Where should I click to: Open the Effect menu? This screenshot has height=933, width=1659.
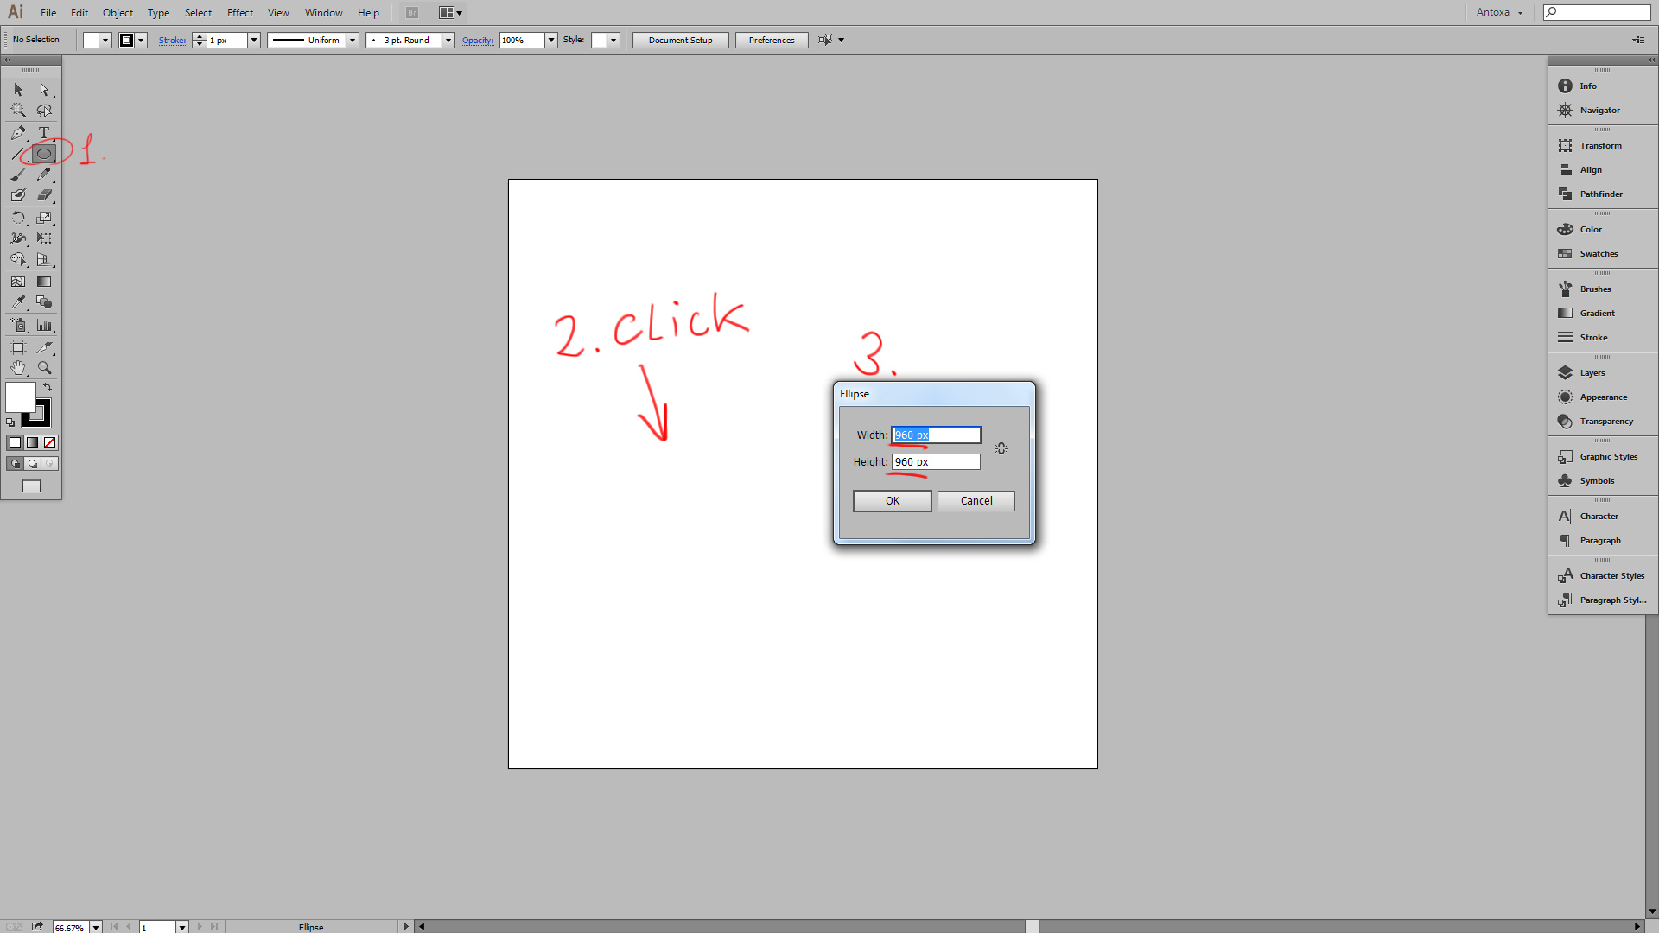coord(239,13)
